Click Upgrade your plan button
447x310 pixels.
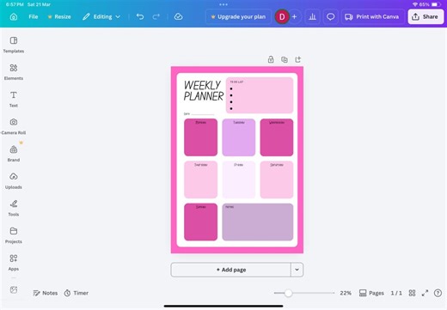[238, 16]
